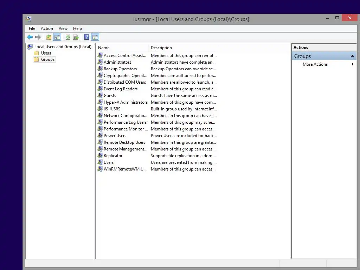
Task: Click description 'Members in this group are grante...'
Action: [x=183, y=142]
